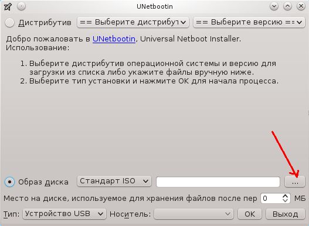Expand the Стандарт ISO format dropdown

pos(114,181)
